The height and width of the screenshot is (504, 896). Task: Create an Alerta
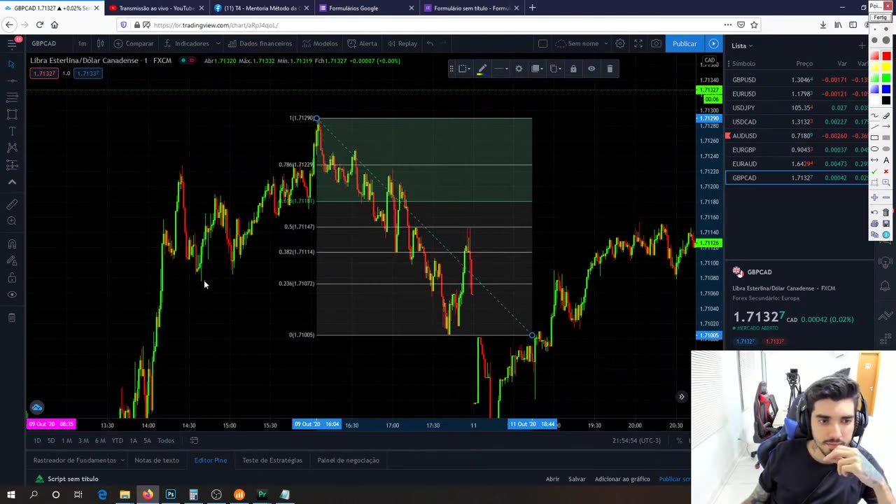click(362, 43)
